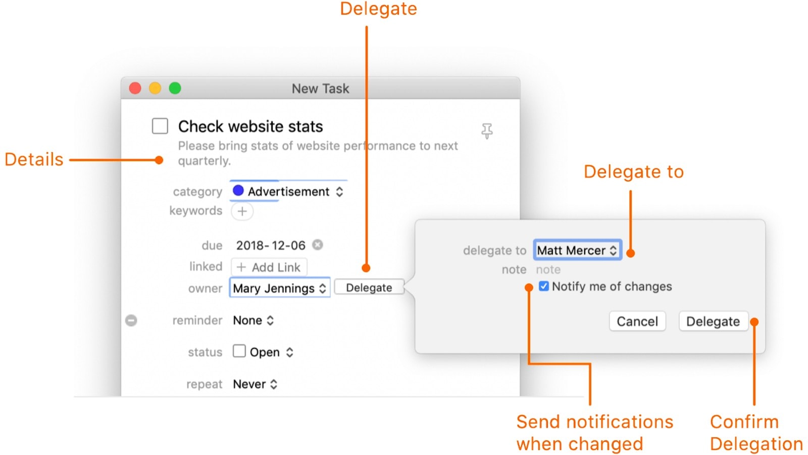Screen dimensions: 808x455
Task: Click the blue Advertisement category color dot
Action: (x=238, y=191)
